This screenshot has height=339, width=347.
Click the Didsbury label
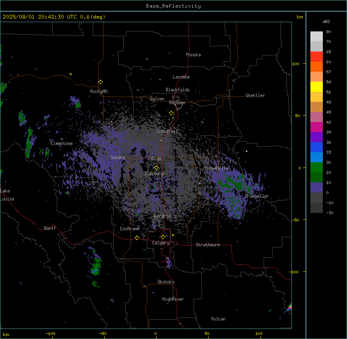tap(154, 174)
